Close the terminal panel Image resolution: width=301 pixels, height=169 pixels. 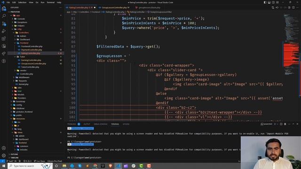(297, 124)
